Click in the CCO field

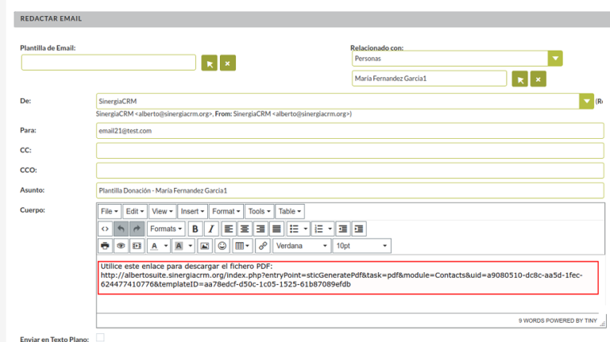[x=349, y=171]
